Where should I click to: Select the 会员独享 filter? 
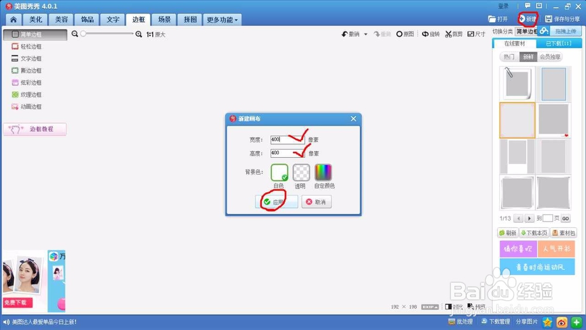pos(550,57)
